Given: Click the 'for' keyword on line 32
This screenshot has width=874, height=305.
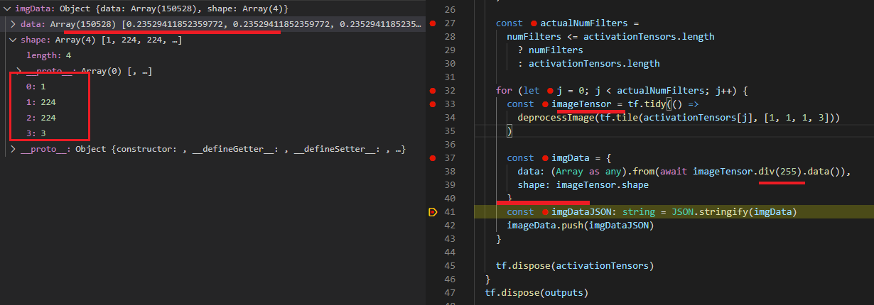Looking at the screenshot, I should tap(504, 91).
